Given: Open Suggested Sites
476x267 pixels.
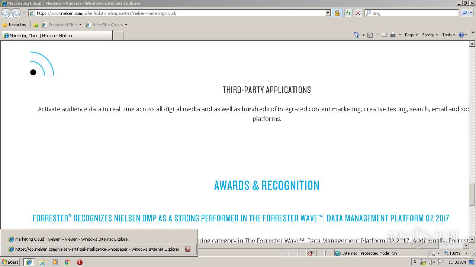Looking at the screenshot, I should point(59,25).
